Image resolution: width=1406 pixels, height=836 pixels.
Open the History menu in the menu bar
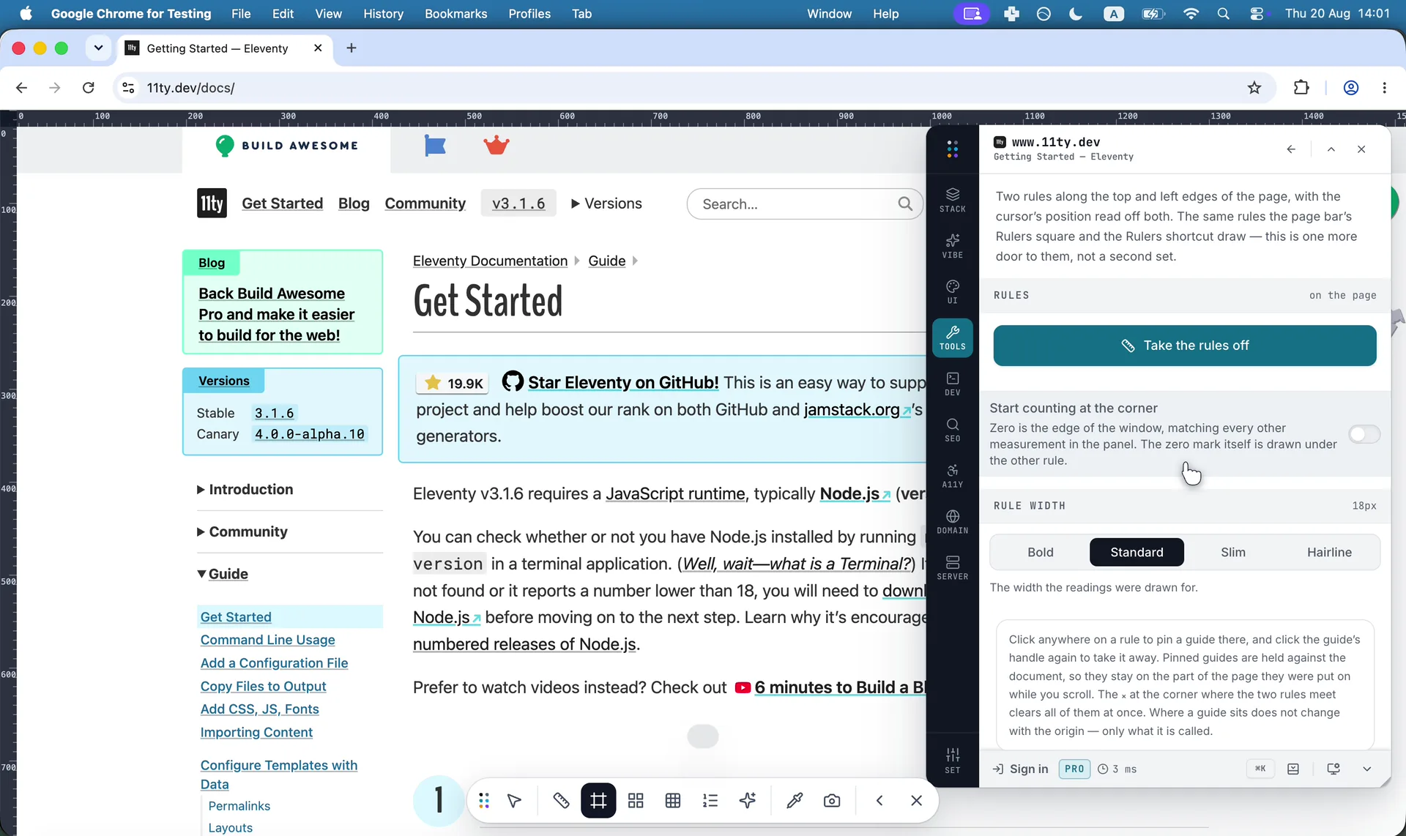point(383,14)
